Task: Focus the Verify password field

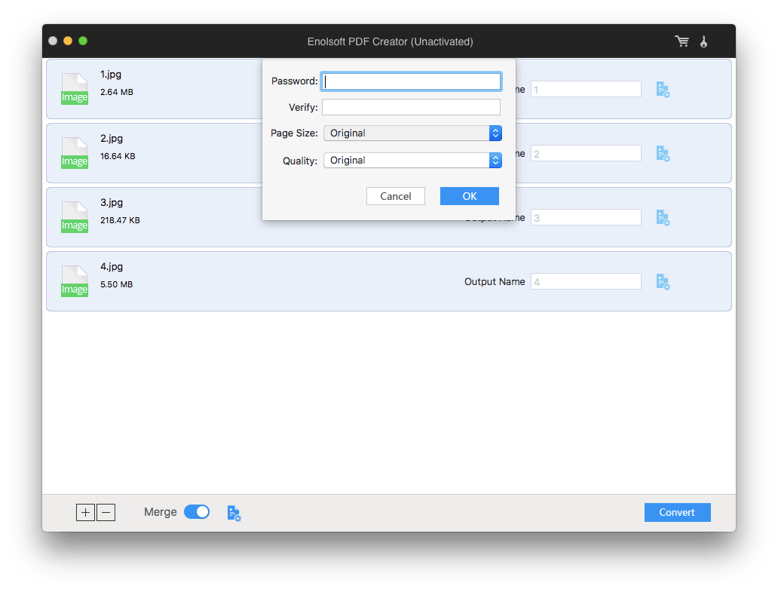Action: [x=412, y=107]
